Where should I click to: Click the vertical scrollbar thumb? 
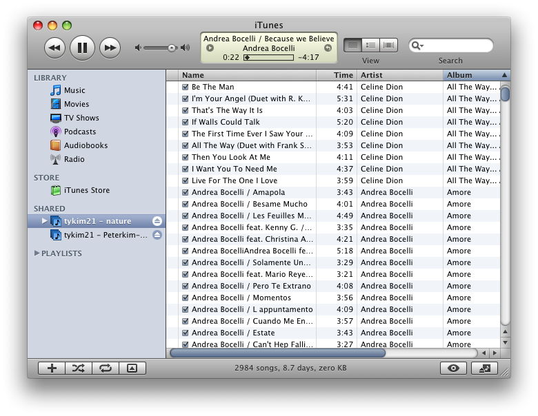505,94
